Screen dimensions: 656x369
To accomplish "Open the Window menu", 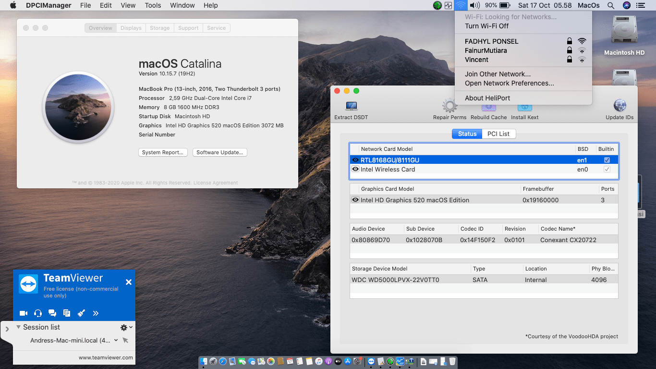I will point(182,5).
